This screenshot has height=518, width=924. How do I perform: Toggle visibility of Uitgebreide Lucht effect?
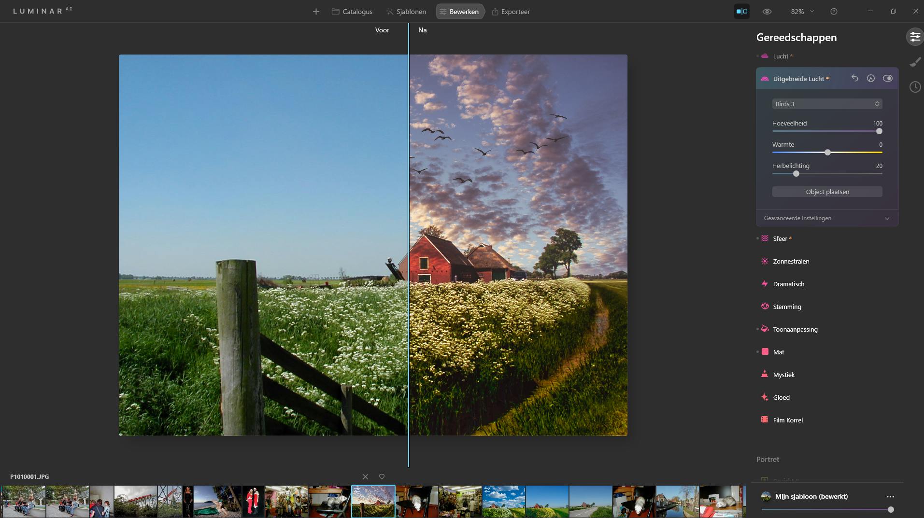[x=888, y=78]
